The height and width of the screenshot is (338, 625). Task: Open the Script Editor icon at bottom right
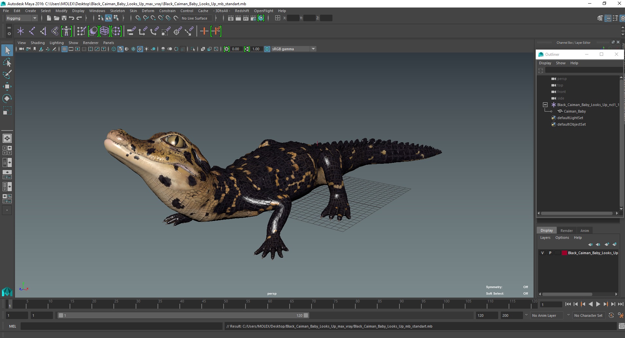coord(621,326)
